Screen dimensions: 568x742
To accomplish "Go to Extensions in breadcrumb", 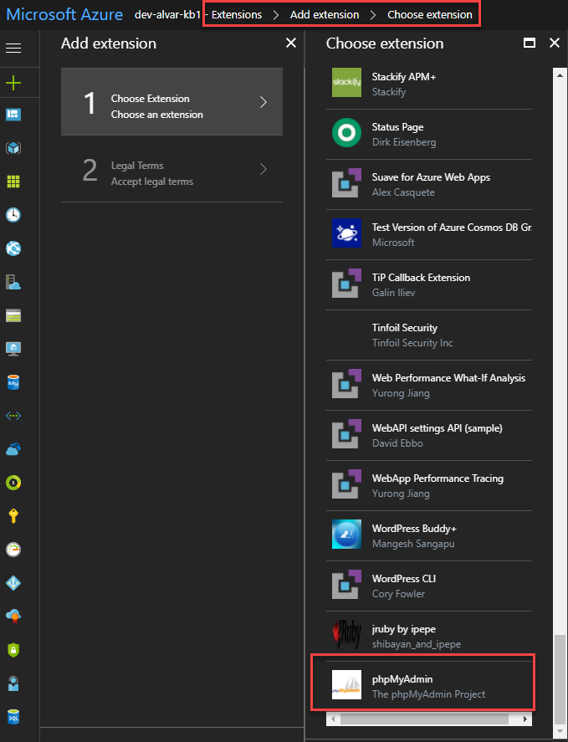I will tap(237, 15).
